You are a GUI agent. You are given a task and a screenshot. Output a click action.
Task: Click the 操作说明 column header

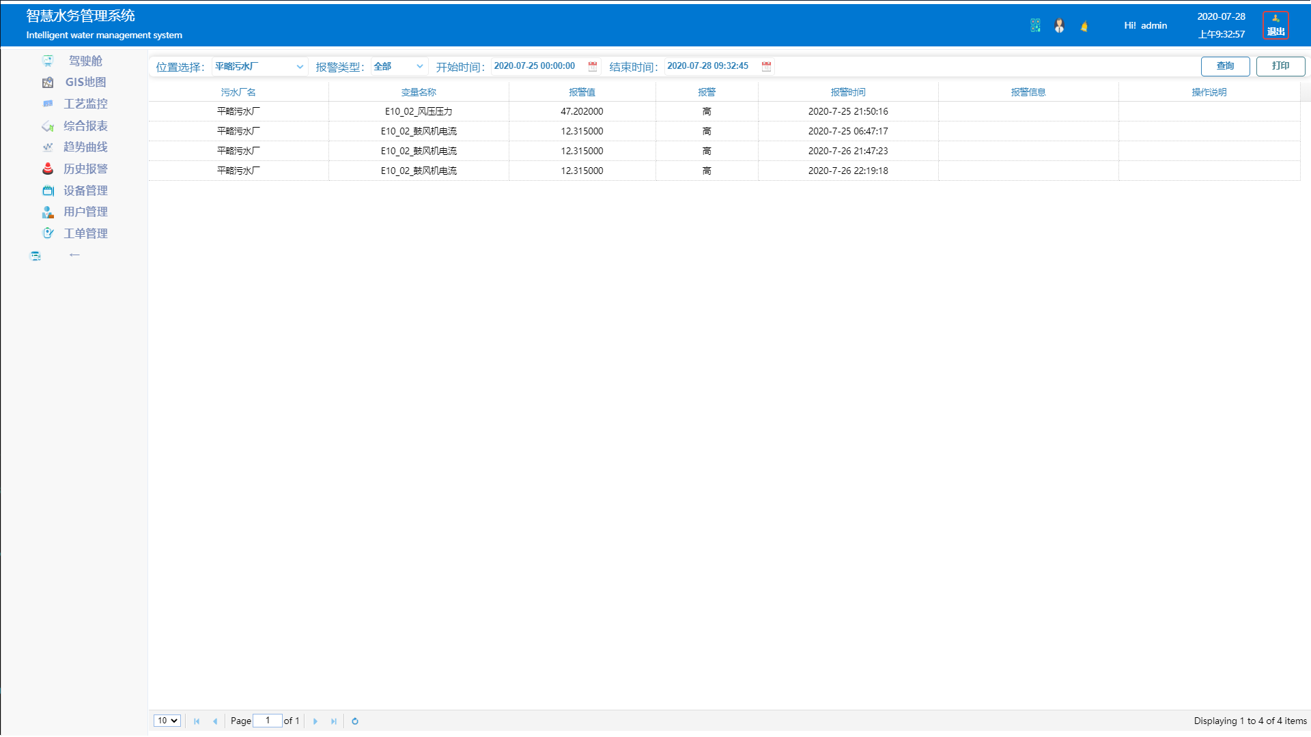point(1209,92)
